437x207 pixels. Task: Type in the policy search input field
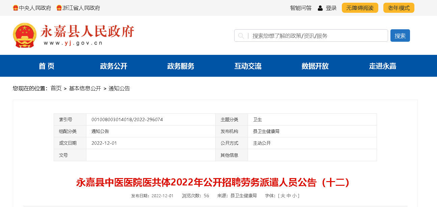pyautogui.click(x=317, y=36)
